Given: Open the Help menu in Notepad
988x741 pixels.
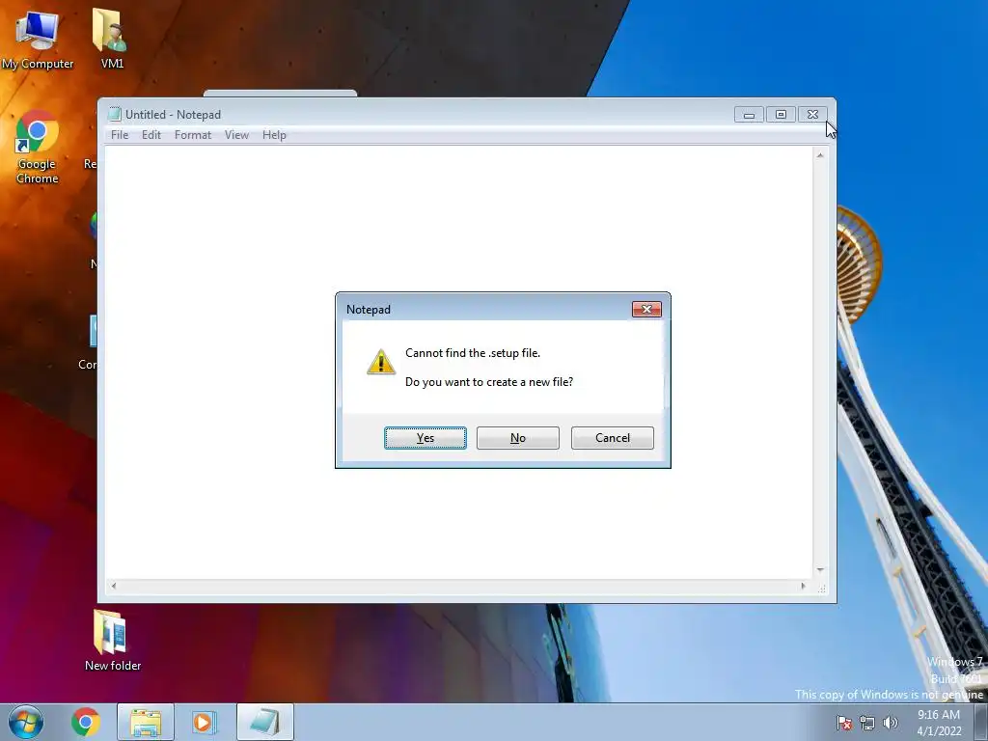Looking at the screenshot, I should [274, 135].
